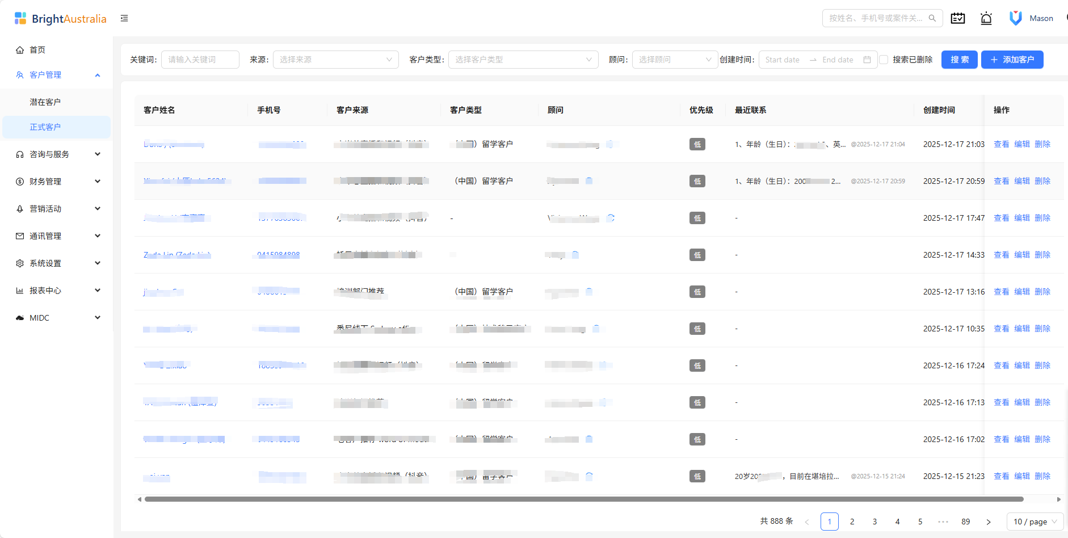The height and width of the screenshot is (538, 1068).
Task: Click the 系统设置 gear icon
Action: point(19,263)
